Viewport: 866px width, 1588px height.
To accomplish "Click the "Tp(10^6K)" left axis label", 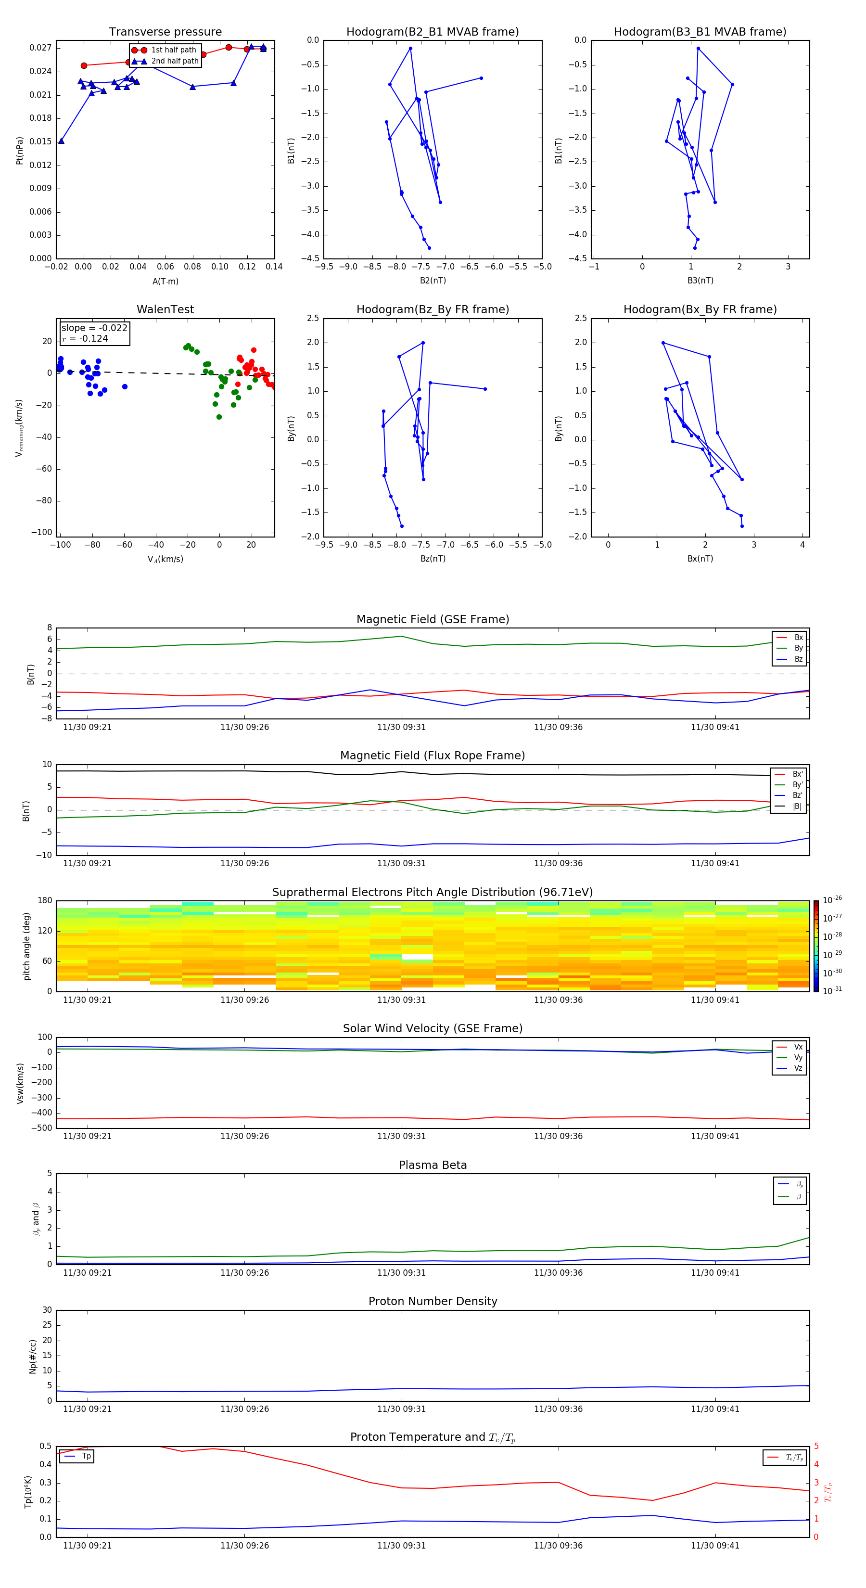I will point(28,1492).
